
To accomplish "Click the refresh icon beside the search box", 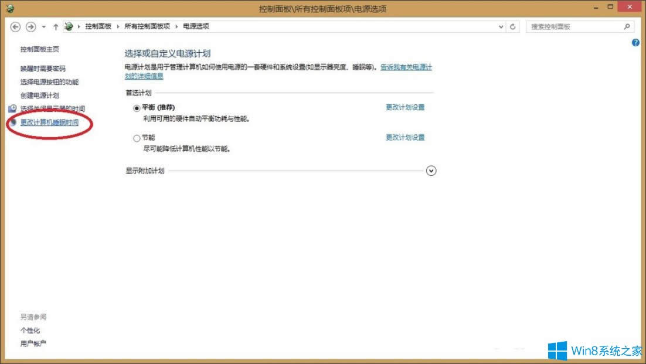I will click(x=513, y=26).
